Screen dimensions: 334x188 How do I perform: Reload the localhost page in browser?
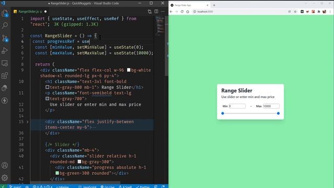(x=182, y=11)
